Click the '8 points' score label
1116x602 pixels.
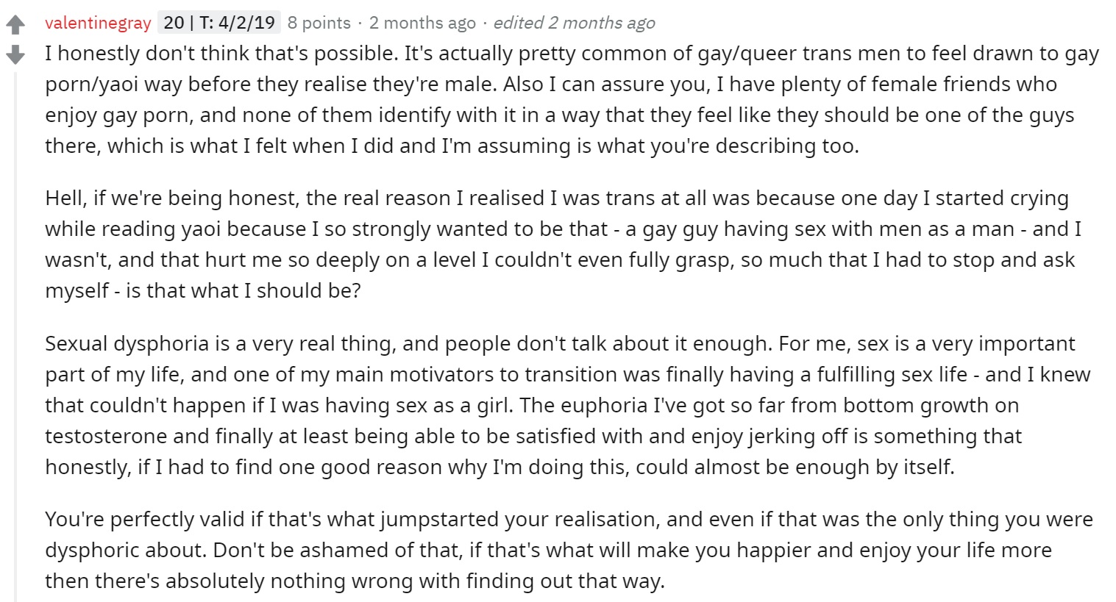click(319, 23)
